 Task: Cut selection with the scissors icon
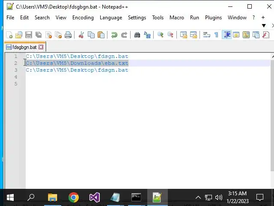coord(81,35)
